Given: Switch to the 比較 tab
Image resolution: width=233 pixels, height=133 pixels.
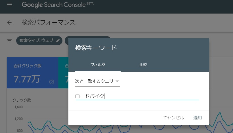Looking at the screenshot, I should coord(143,65).
